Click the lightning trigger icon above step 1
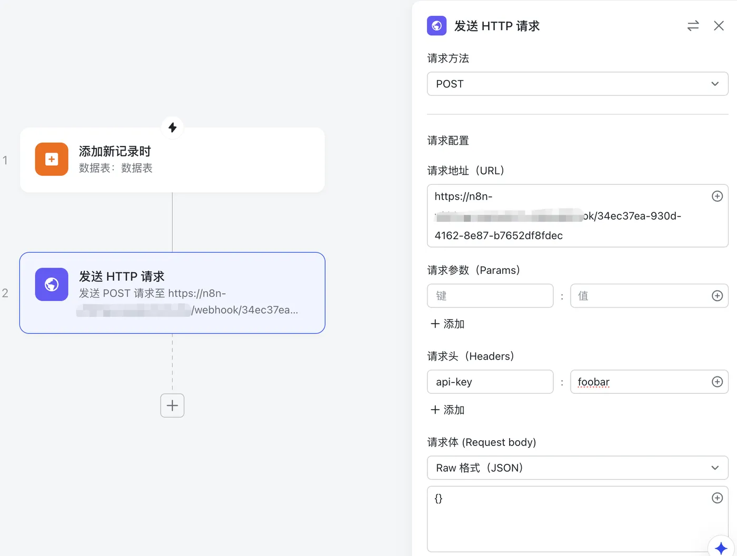The image size is (737, 556). [x=172, y=127]
